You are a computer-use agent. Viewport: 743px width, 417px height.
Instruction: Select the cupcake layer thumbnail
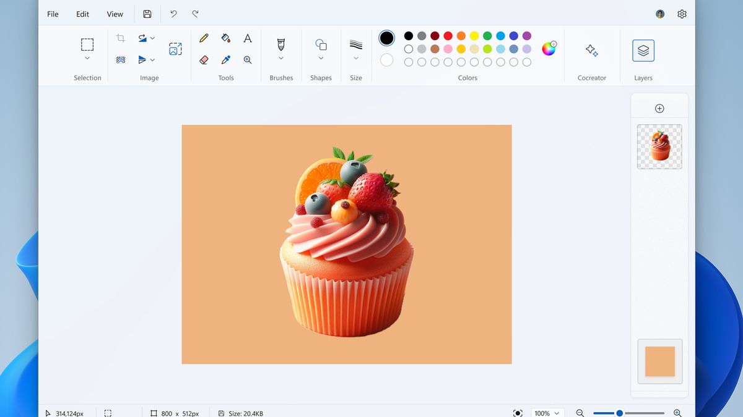(x=659, y=146)
